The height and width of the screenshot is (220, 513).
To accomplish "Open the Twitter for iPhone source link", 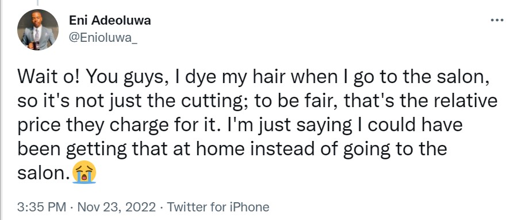I will click(218, 207).
